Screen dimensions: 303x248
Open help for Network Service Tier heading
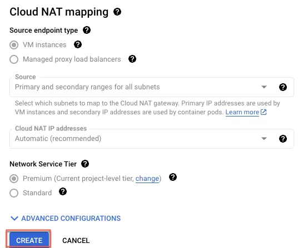[x=85, y=164]
